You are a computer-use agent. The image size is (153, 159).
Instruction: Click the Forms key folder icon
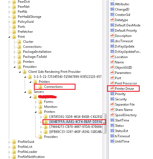pyautogui.click(x=41, y=102)
